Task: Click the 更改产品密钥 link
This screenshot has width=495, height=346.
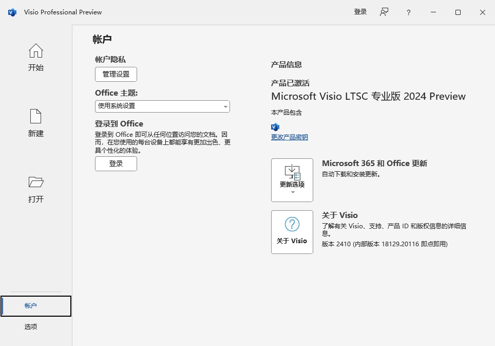Action: [290, 137]
